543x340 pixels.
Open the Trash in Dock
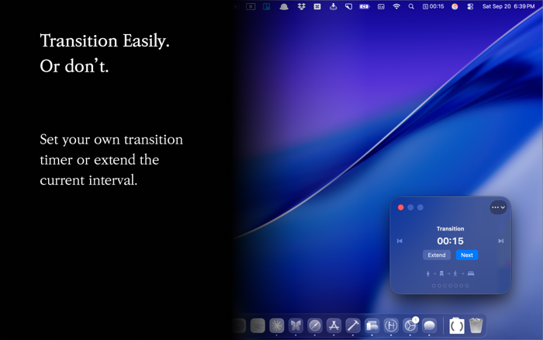pyautogui.click(x=476, y=325)
